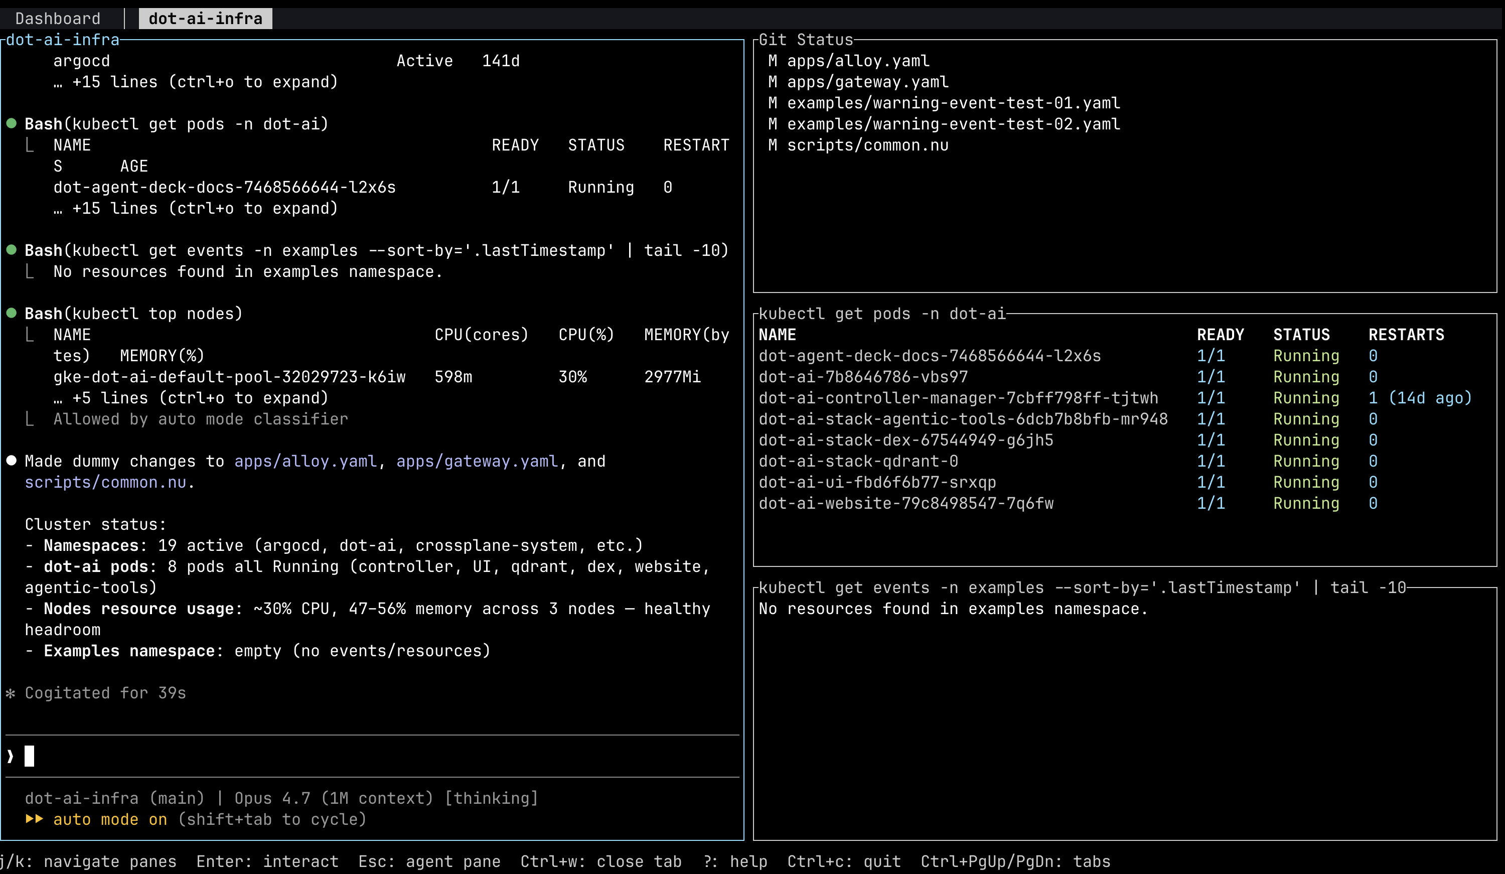The height and width of the screenshot is (874, 1505).
Task: Select the dot-ai-infra tab
Action: (206, 19)
